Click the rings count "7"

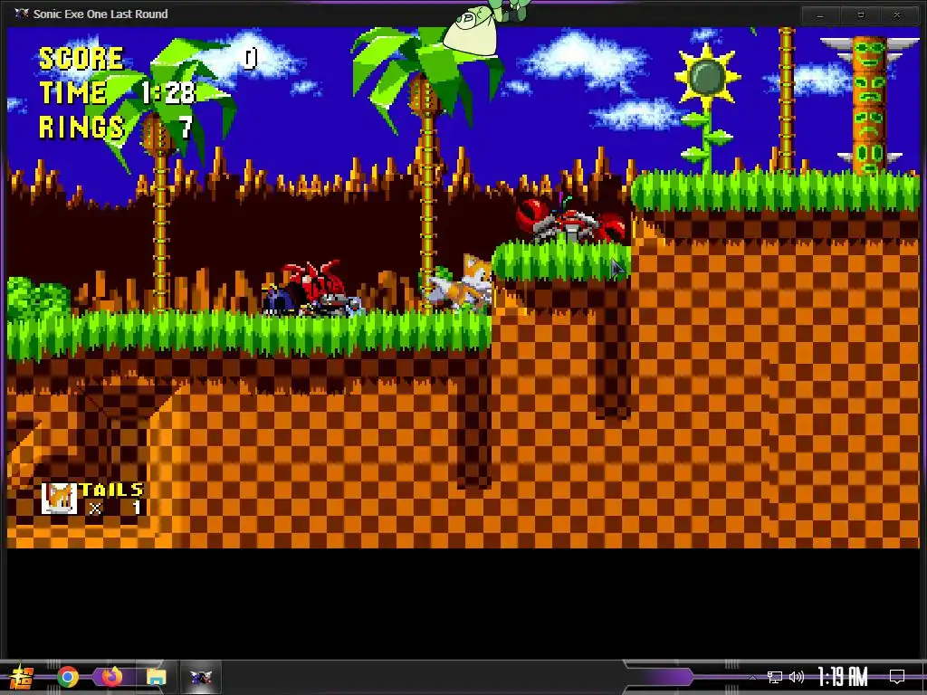click(186, 127)
